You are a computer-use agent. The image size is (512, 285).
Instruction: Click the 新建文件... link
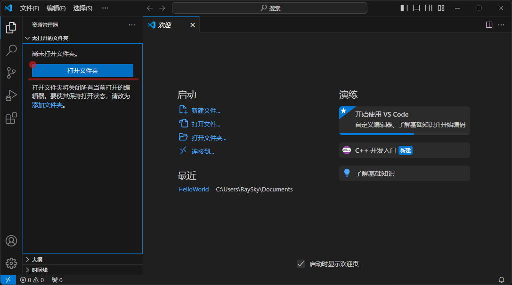point(206,111)
